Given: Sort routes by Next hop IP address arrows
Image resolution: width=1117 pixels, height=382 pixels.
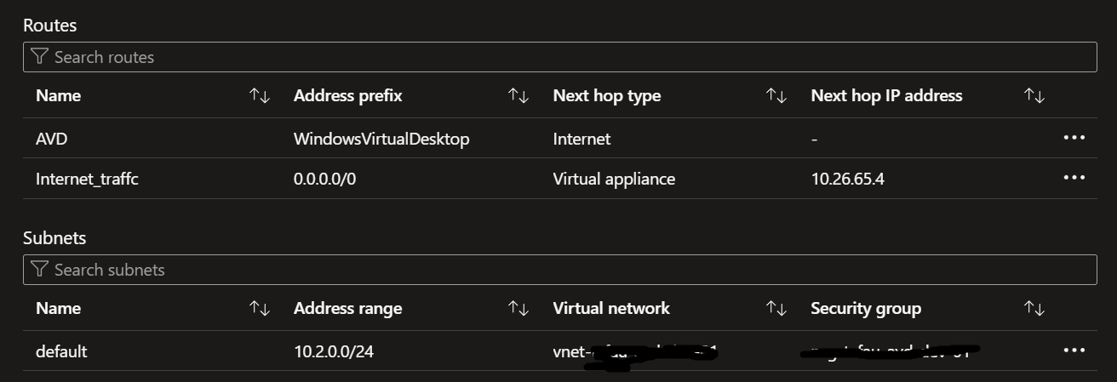Looking at the screenshot, I should coord(1034,96).
